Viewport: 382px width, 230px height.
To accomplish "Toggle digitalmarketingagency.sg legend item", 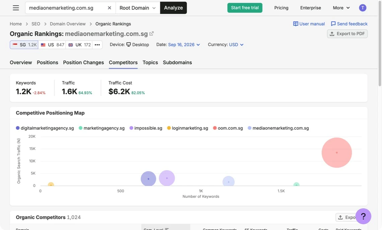I will (45, 128).
